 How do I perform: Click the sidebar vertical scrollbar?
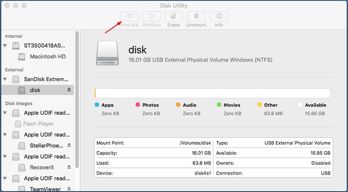(x=77, y=100)
